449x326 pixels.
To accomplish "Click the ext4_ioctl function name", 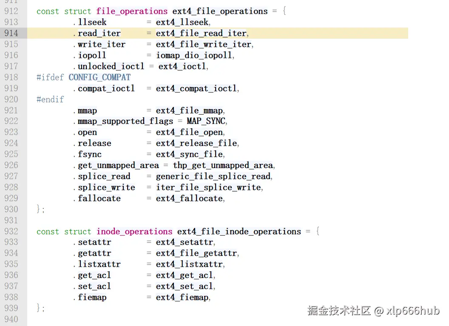I will [182, 66].
